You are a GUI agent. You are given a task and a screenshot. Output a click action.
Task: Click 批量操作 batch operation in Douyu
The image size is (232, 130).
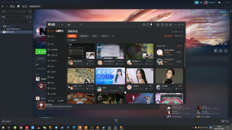pyautogui.click(x=72, y=40)
